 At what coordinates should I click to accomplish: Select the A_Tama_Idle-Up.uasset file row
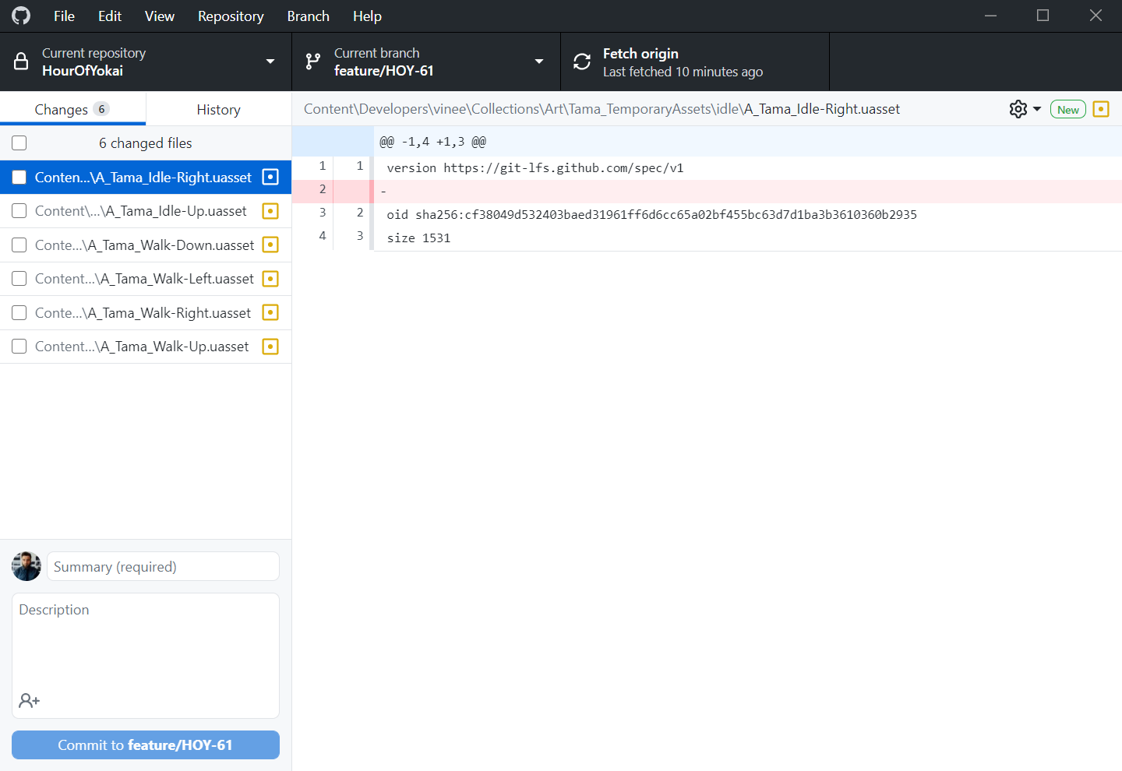click(x=146, y=211)
